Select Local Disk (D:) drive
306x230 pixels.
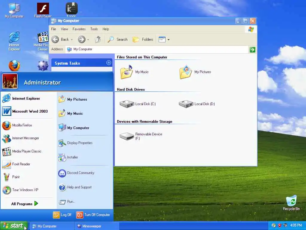pos(197,104)
